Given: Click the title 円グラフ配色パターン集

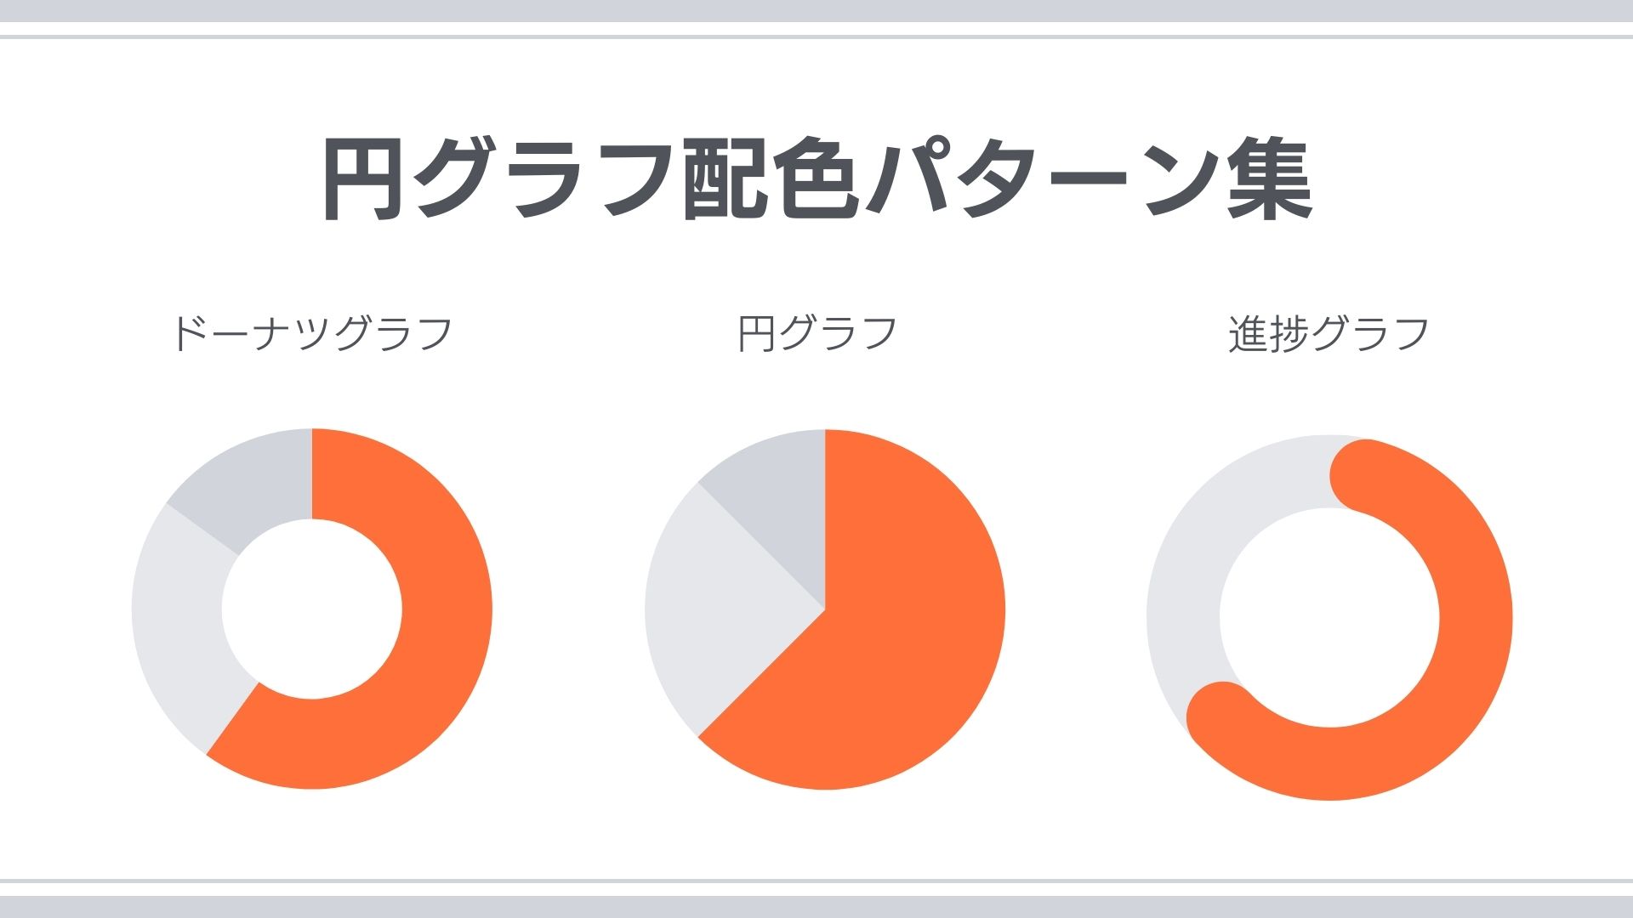Looking at the screenshot, I should tap(816, 180).
